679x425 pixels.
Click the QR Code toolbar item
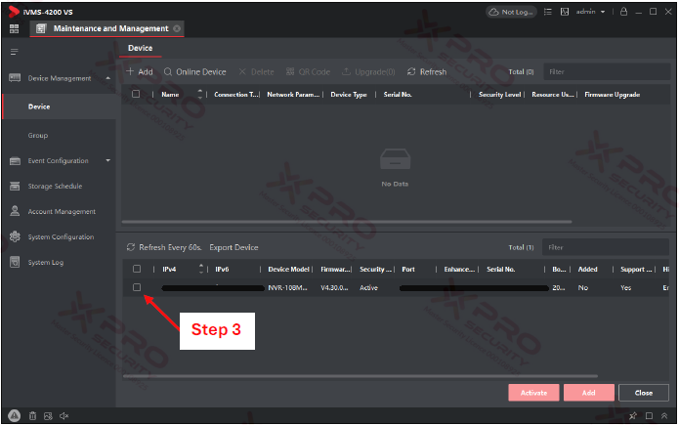[308, 72]
